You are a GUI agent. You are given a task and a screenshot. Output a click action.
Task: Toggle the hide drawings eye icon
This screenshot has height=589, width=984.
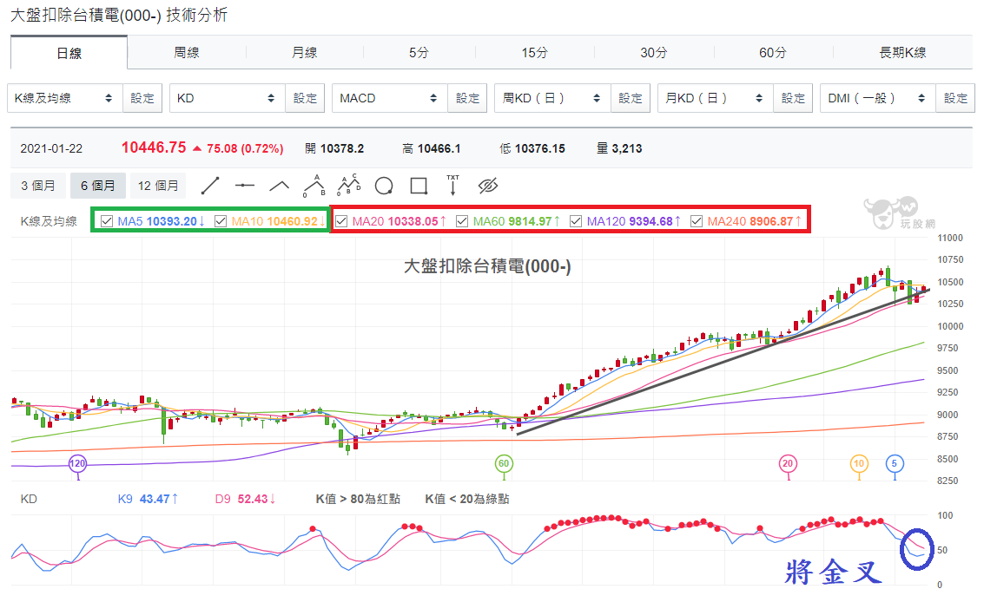pos(487,186)
